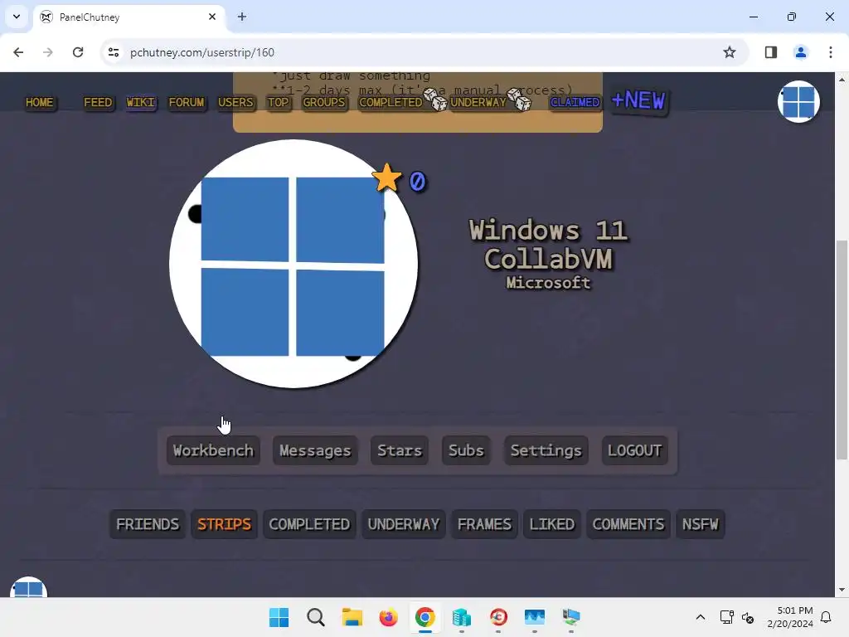This screenshot has width=849, height=637.
Task: Open the UNDERWAY link in the top navigation
Action: tap(478, 102)
